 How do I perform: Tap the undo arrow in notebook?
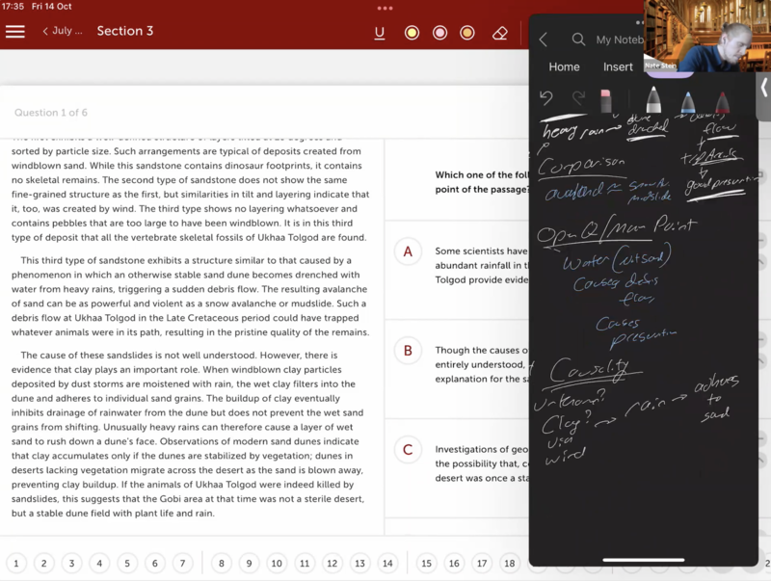(546, 98)
